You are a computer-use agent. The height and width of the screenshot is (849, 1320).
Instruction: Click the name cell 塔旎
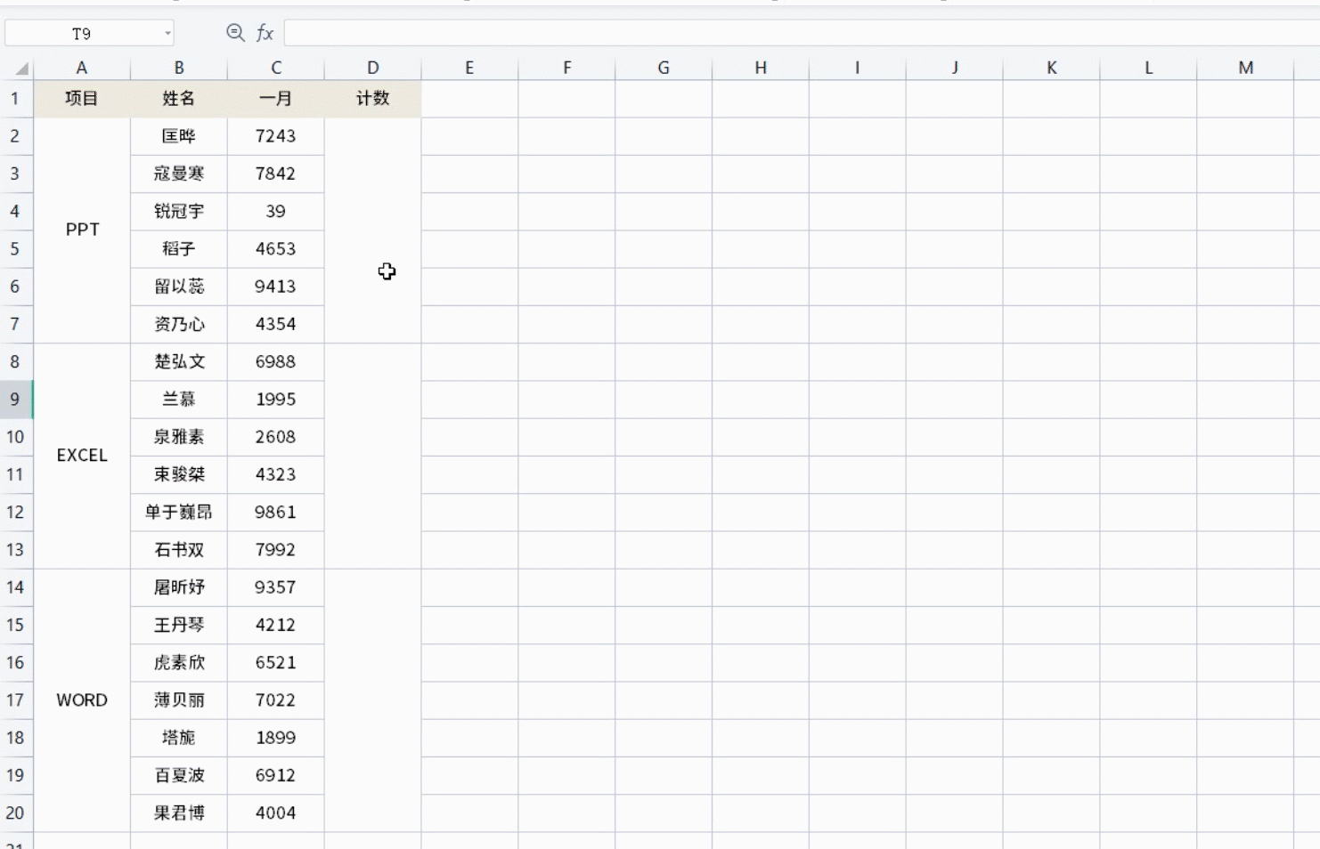(x=179, y=738)
